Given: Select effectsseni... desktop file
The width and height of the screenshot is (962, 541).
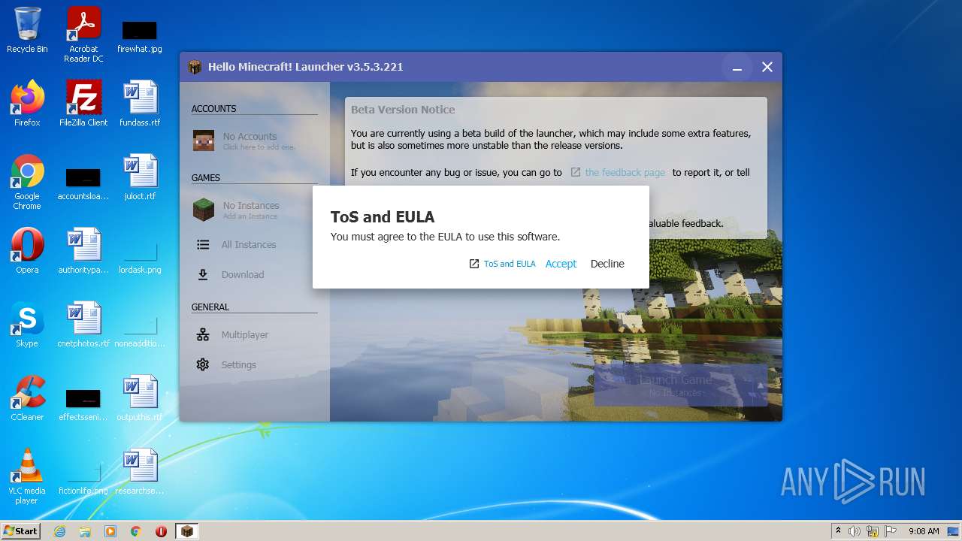Looking at the screenshot, I should coord(83,404).
